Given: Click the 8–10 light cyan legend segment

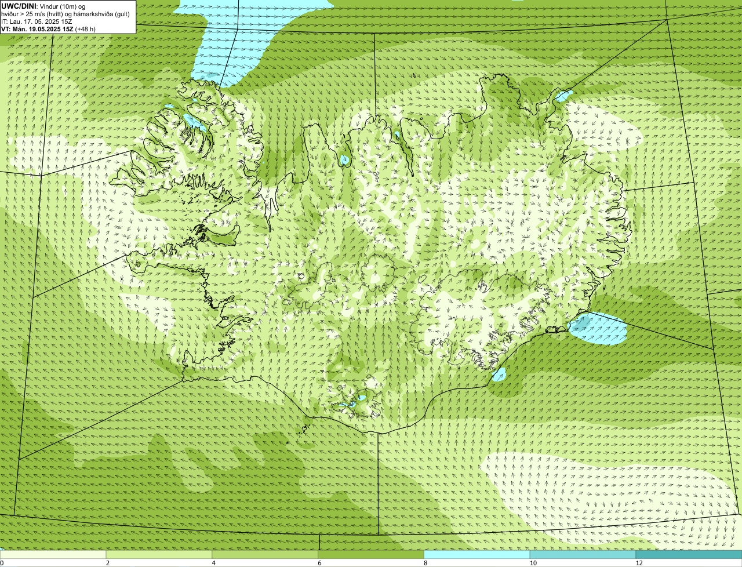Looking at the screenshot, I should (x=477, y=554).
